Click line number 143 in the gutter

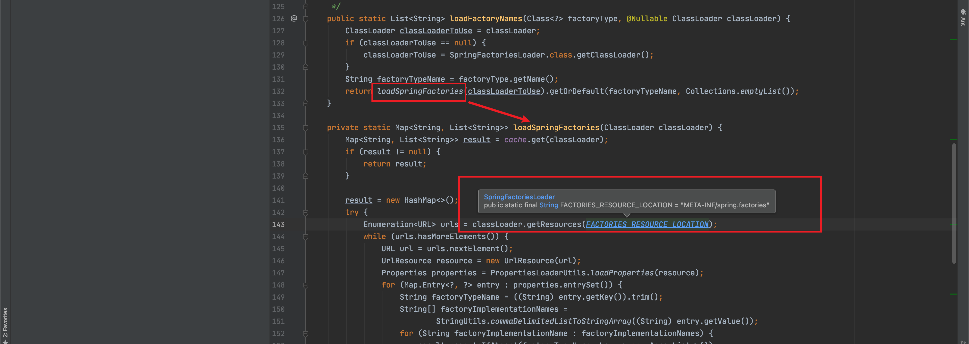click(x=278, y=224)
